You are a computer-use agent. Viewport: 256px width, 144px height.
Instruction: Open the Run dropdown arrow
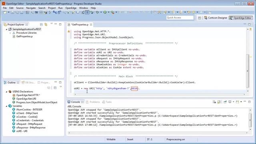pyautogui.click(x=108, y=12)
